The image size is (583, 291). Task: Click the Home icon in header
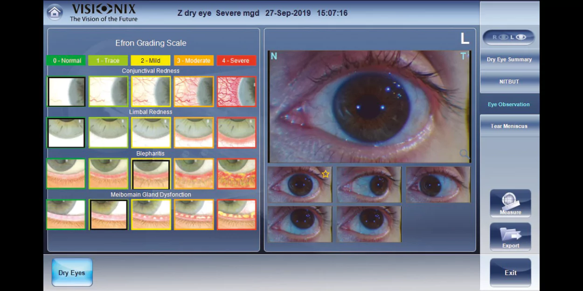[55, 13]
